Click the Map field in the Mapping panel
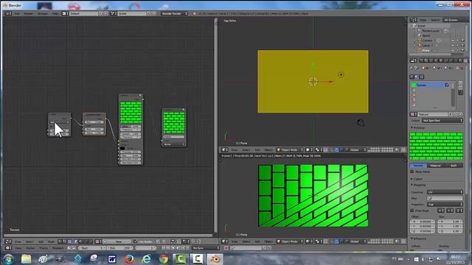Screen dimensions: 472x265 point(445,198)
